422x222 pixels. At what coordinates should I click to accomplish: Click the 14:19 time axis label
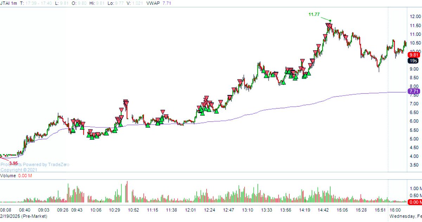(305, 210)
